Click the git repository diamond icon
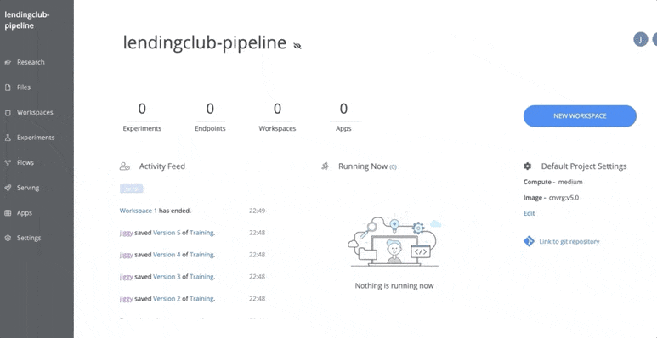 (529, 242)
